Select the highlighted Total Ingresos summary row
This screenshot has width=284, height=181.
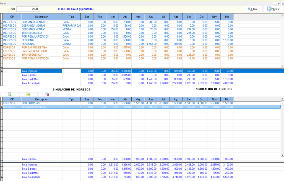(x=142, y=71)
